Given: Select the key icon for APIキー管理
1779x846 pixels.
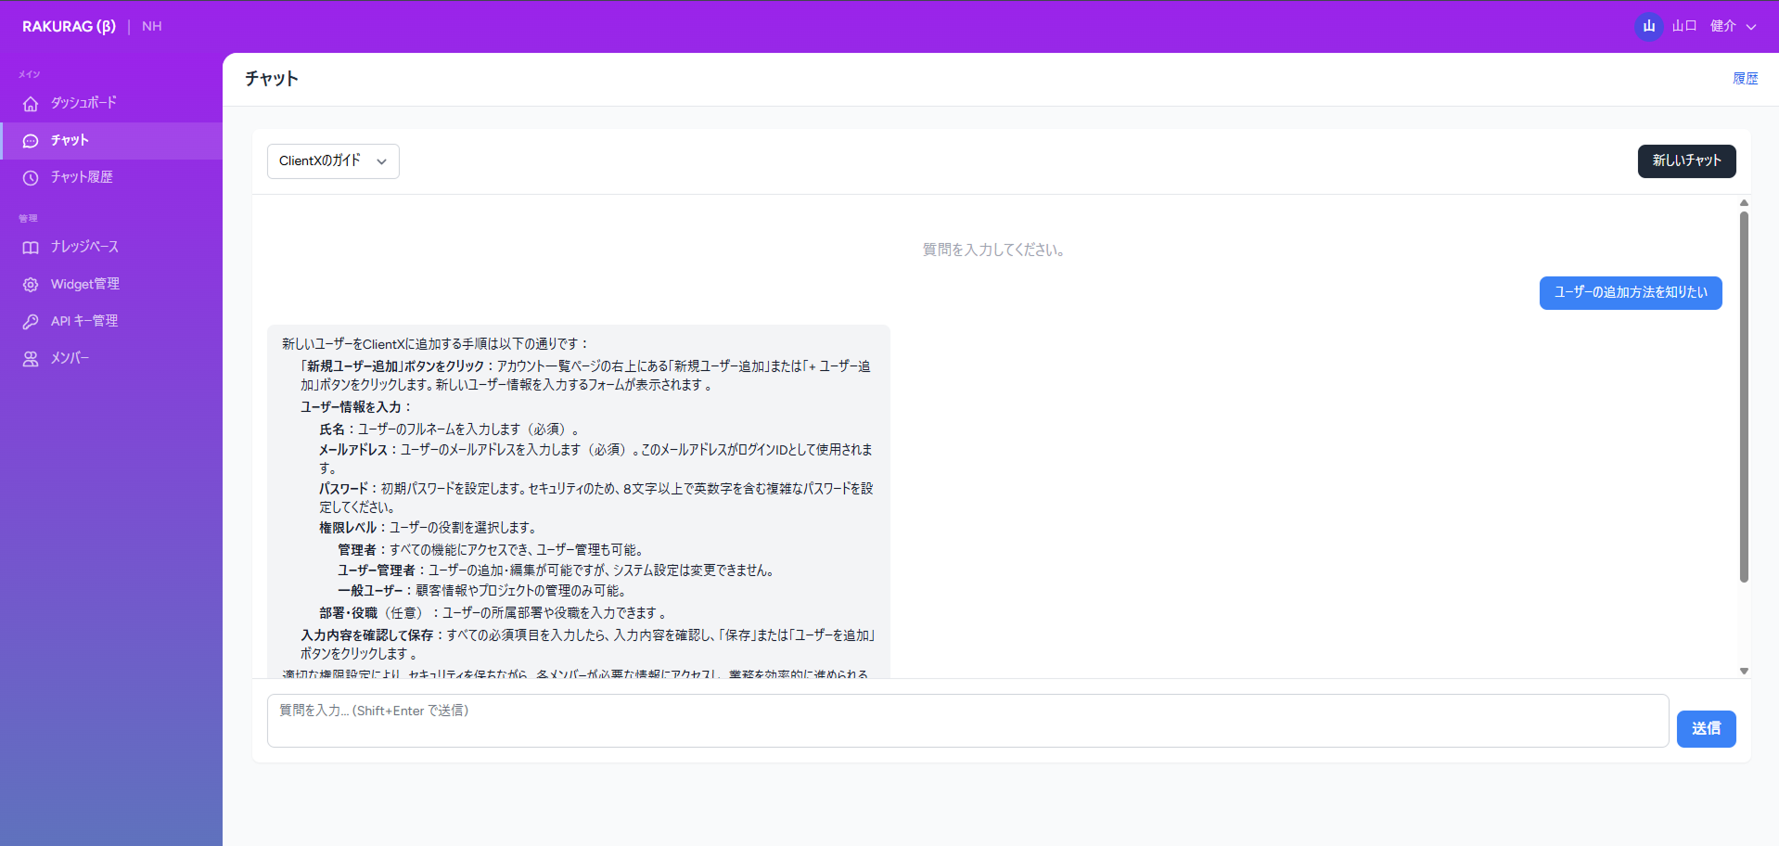Looking at the screenshot, I should (31, 321).
